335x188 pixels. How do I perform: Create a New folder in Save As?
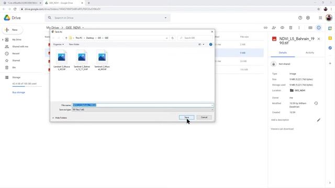[x=74, y=44]
